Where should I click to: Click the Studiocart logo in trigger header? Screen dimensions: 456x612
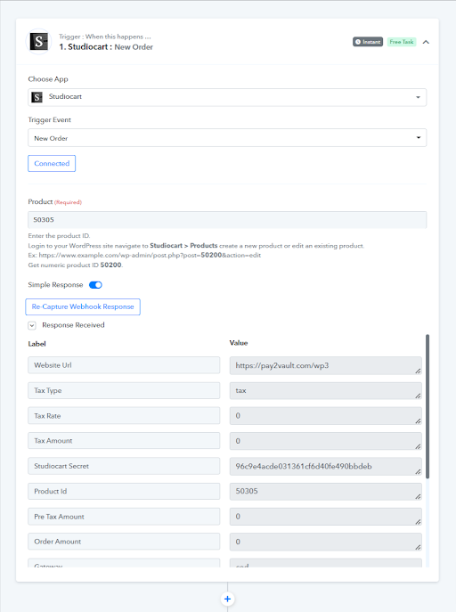(38, 41)
